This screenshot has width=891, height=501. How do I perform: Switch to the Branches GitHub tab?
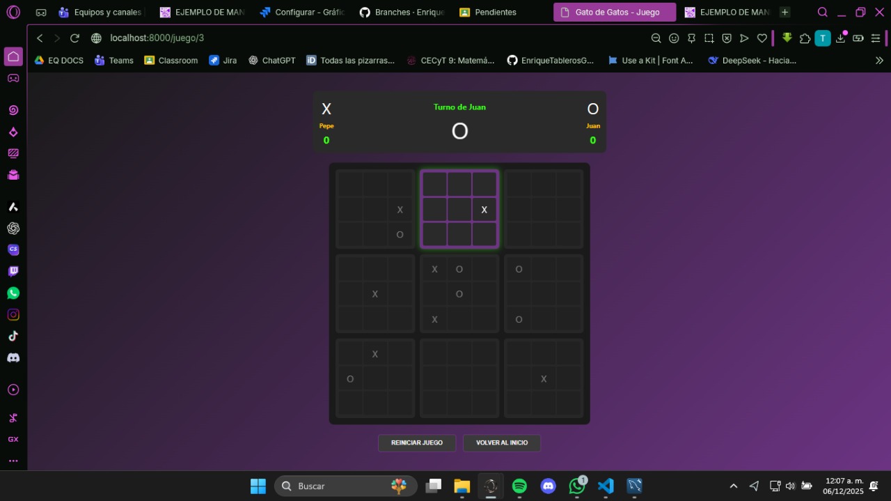[x=402, y=13]
